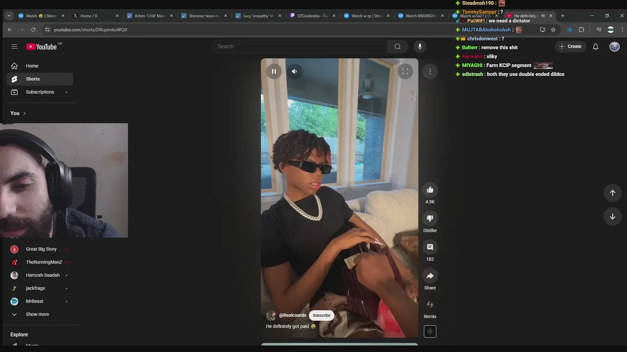627x352 pixels.
Task: Open the Short's sound source thumbnail
Action: 430,331
